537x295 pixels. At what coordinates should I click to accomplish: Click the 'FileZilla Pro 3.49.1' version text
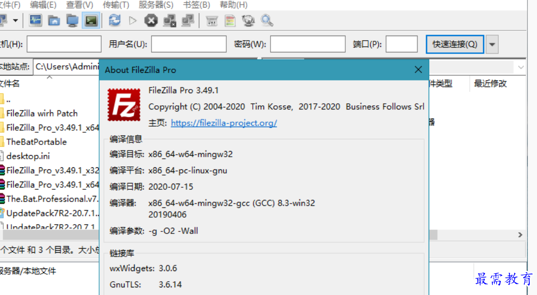183,91
